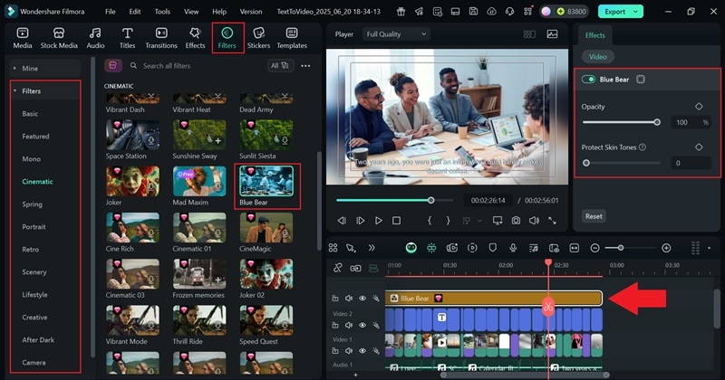Image resolution: width=725 pixels, height=380 pixels.
Task: Toggle the Opacity keyframe diamond
Action: point(699,107)
